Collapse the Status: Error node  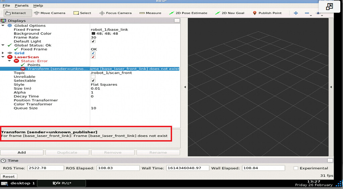coord(9,61)
